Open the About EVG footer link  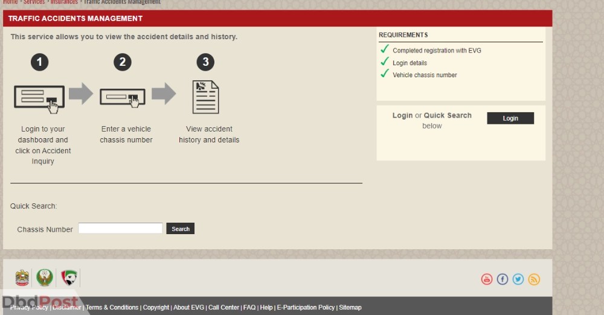[x=188, y=307]
